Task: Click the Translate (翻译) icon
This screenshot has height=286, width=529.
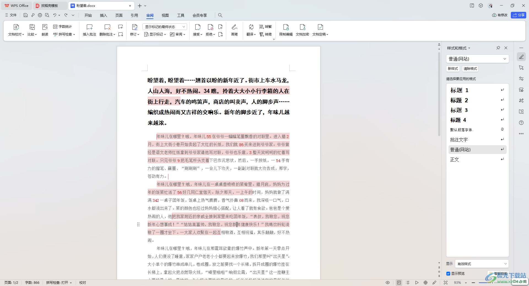Action: click(251, 27)
